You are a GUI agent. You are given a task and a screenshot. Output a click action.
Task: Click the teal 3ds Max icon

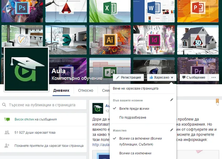(x=66, y=40)
